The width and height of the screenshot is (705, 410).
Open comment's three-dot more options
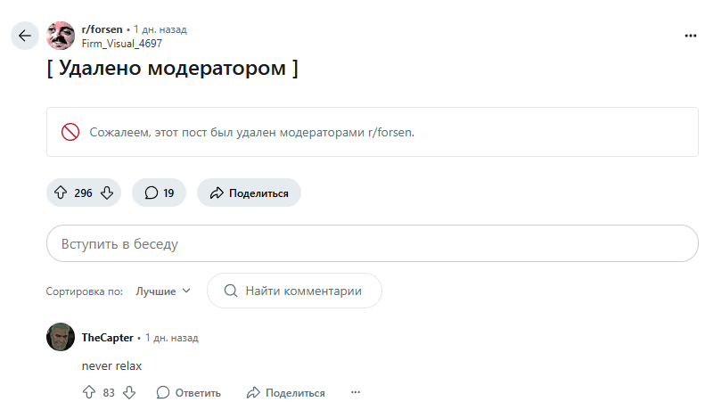[x=356, y=392]
